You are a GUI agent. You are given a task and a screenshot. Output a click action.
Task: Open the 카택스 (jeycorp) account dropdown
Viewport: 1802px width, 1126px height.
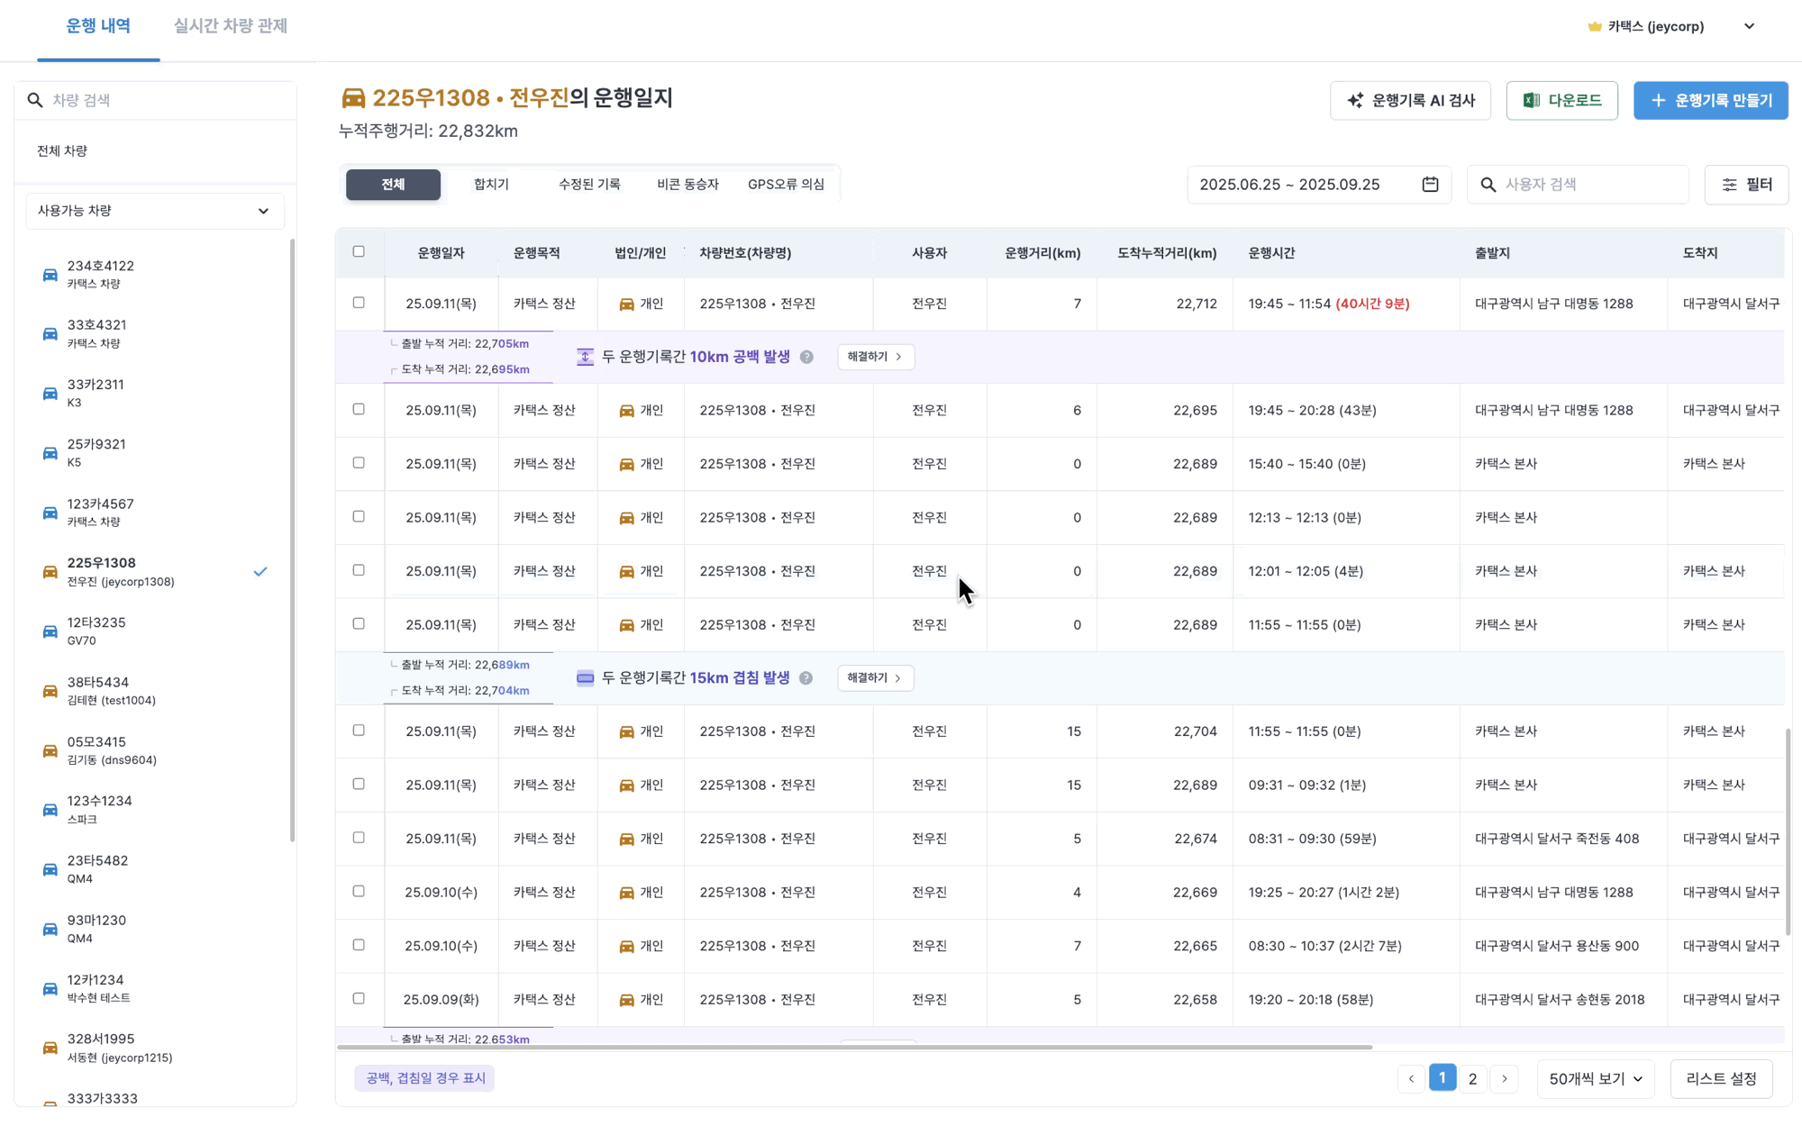(x=1748, y=26)
